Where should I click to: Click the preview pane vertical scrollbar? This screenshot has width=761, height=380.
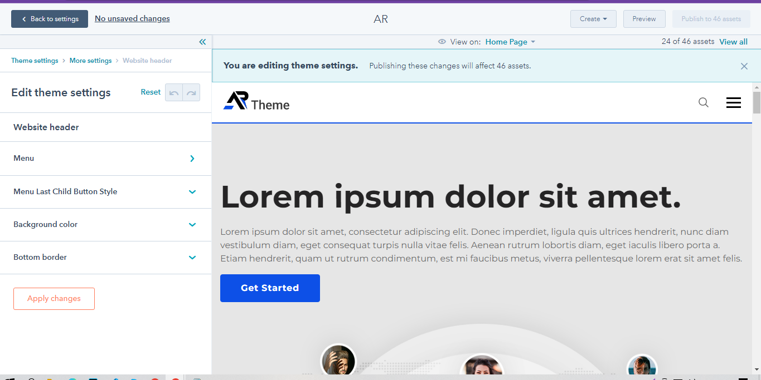point(757,223)
